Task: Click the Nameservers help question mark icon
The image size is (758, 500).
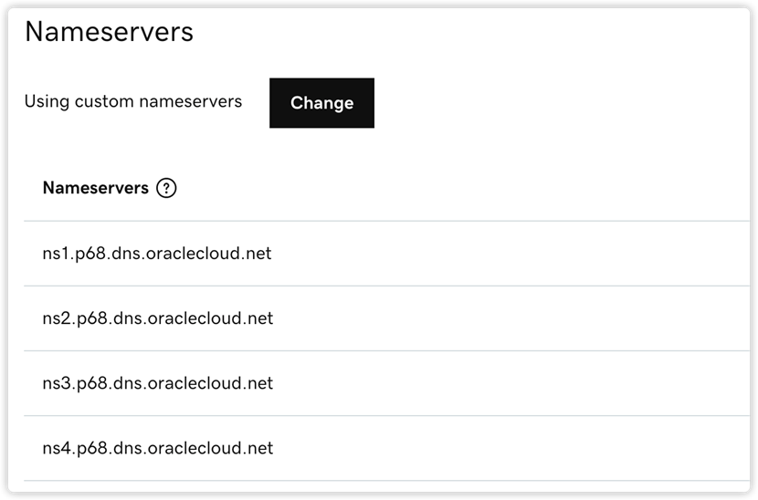Action: click(x=166, y=188)
